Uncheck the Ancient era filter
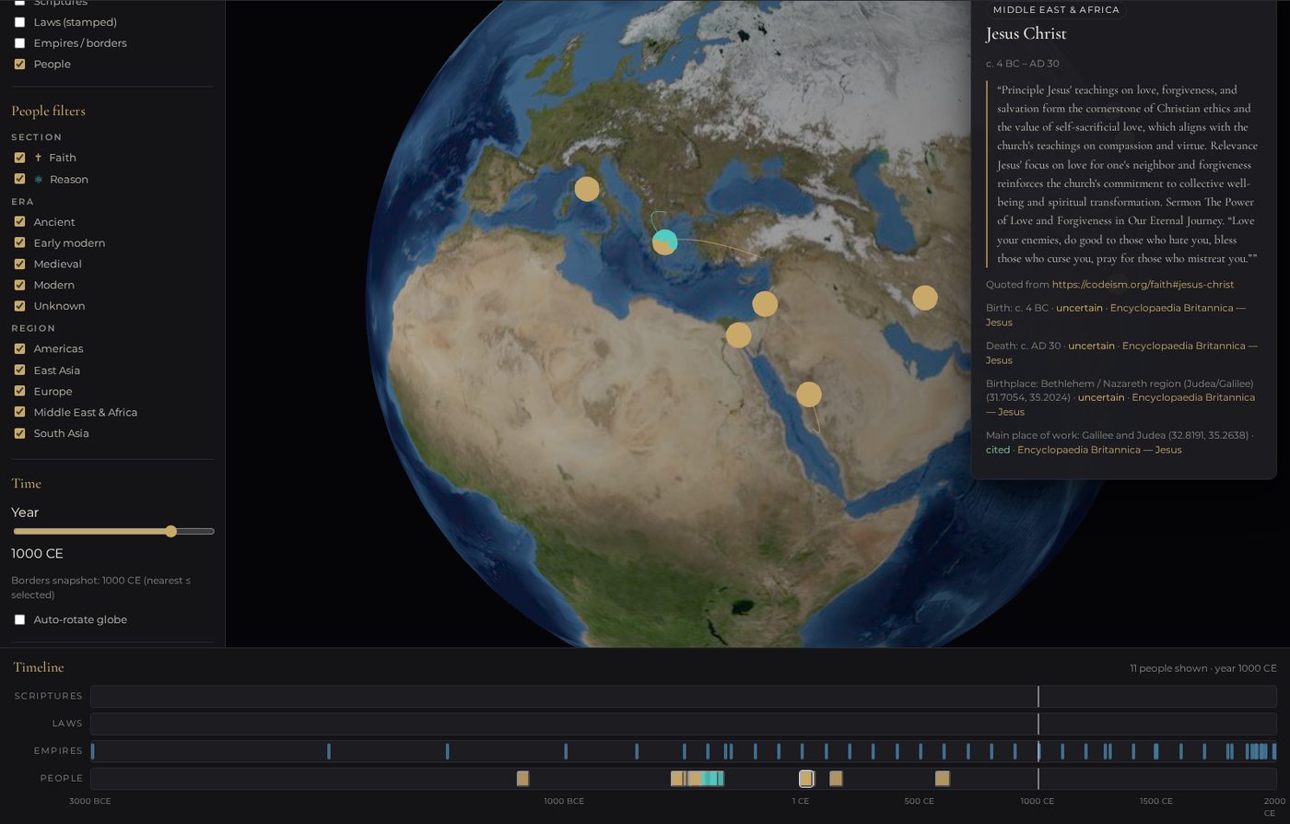1290x824 pixels. (x=19, y=222)
